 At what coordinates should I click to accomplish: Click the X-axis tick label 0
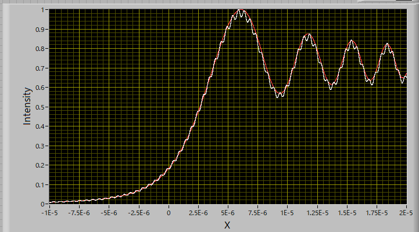pyautogui.click(x=169, y=213)
